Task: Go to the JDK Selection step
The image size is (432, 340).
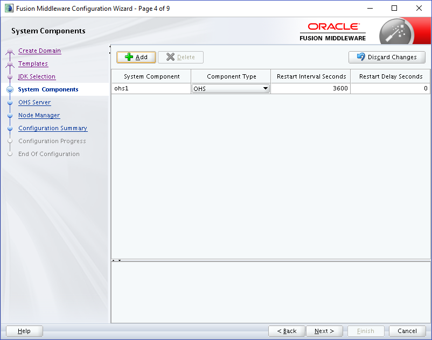Action: click(37, 76)
